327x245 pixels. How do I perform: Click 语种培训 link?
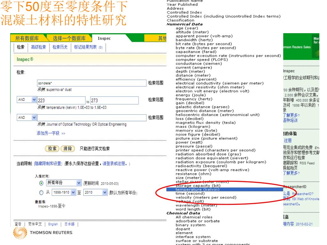point(290,120)
